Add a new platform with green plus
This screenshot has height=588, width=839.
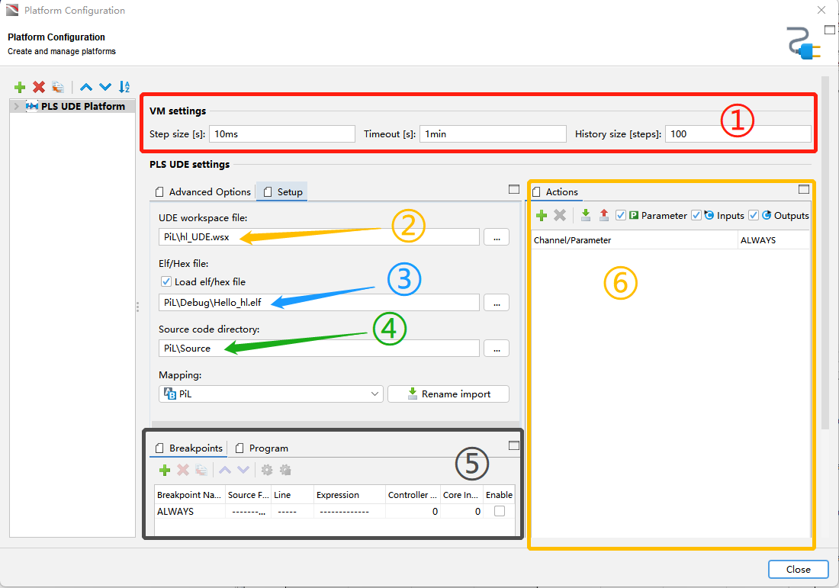pyautogui.click(x=20, y=87)
